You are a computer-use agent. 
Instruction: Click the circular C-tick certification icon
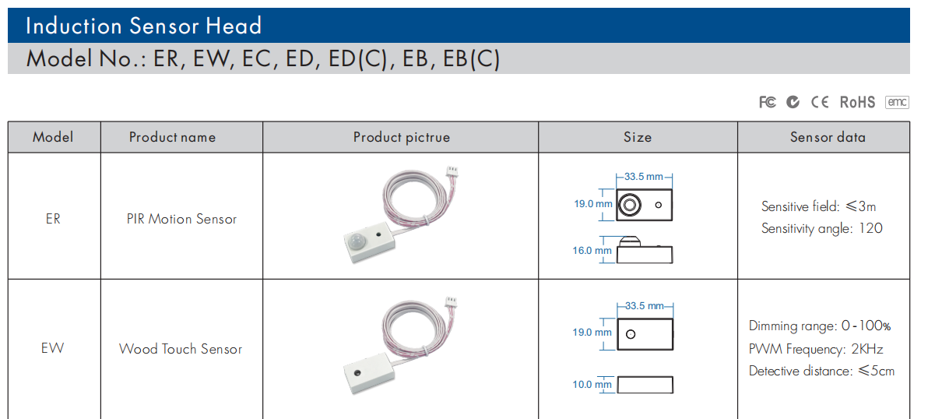pyautogui.click(x=793, y=102)
